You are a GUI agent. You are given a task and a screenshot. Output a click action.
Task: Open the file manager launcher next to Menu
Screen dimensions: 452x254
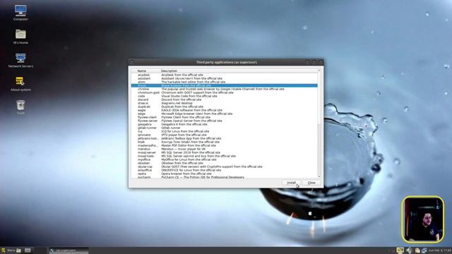click(19, 250)
